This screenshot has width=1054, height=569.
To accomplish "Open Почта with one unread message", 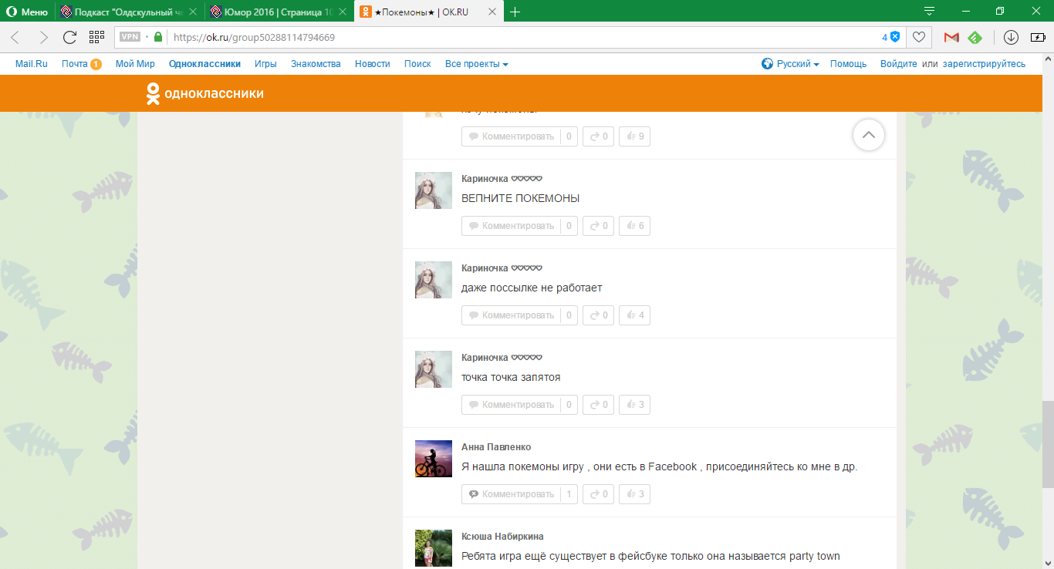I will coord(82,64).
